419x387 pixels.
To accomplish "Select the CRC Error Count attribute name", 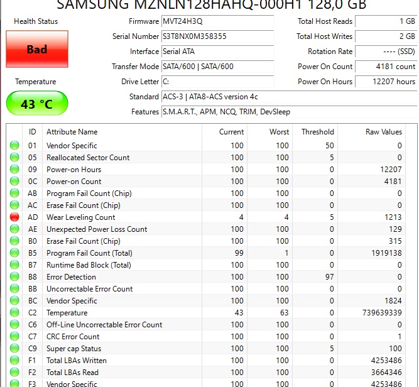I will [x=73, y=337].
